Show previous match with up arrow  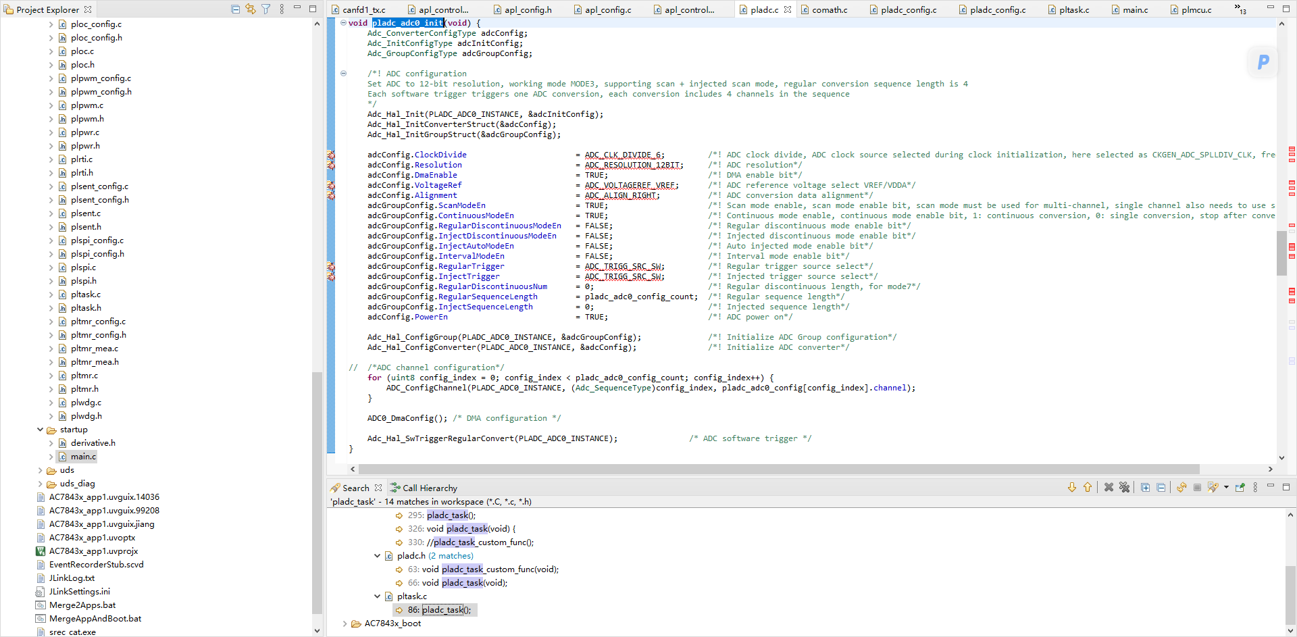pyautogui.click(x=1088, y=487)
